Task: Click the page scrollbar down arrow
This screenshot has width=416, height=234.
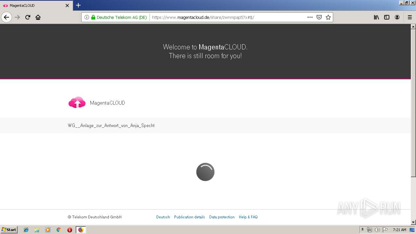Action: [x=413, y=222]
